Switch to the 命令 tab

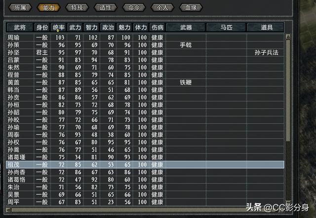point(134,8)
